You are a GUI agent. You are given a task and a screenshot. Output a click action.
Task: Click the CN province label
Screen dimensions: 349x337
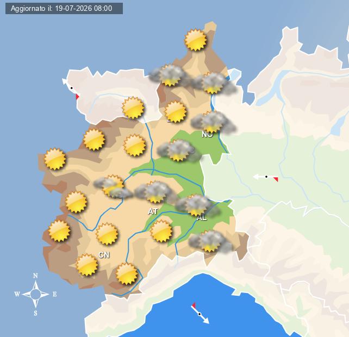click(x=104, y=255)
